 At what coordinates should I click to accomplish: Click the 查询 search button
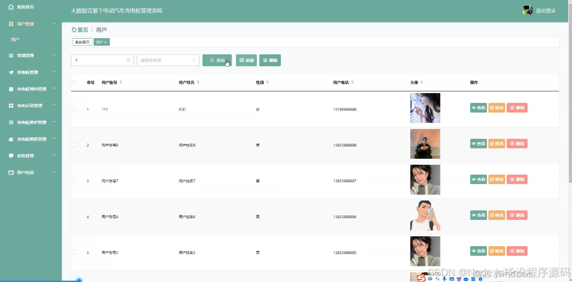pos(217,60)
